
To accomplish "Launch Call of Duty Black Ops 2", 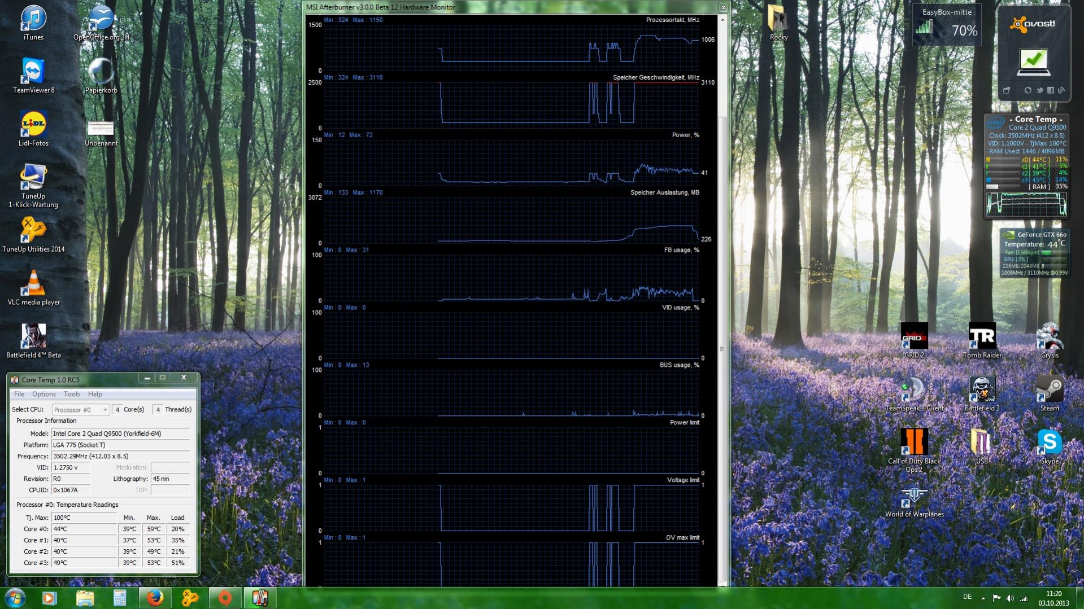I will tap(914, 451).
